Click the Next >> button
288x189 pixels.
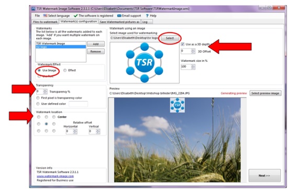click(264, 175)
